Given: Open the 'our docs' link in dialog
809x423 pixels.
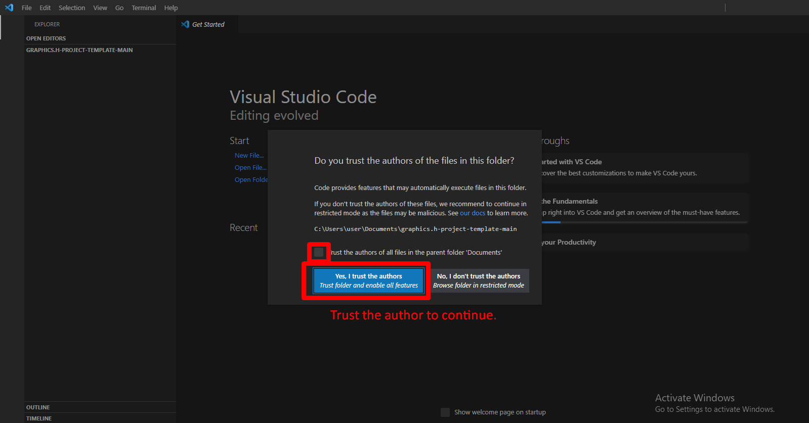Looking at the screenshot, I should pos(473,213).
